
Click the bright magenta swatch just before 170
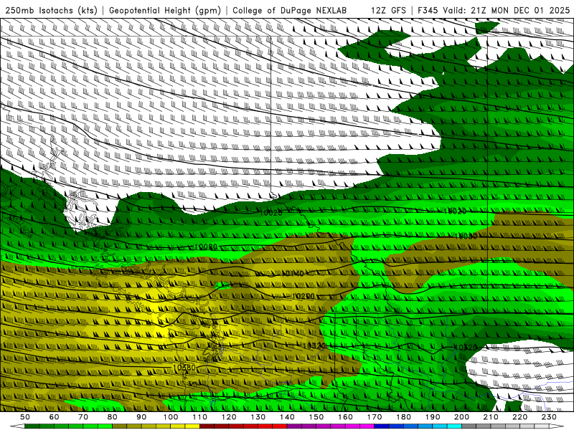point(367,426)
